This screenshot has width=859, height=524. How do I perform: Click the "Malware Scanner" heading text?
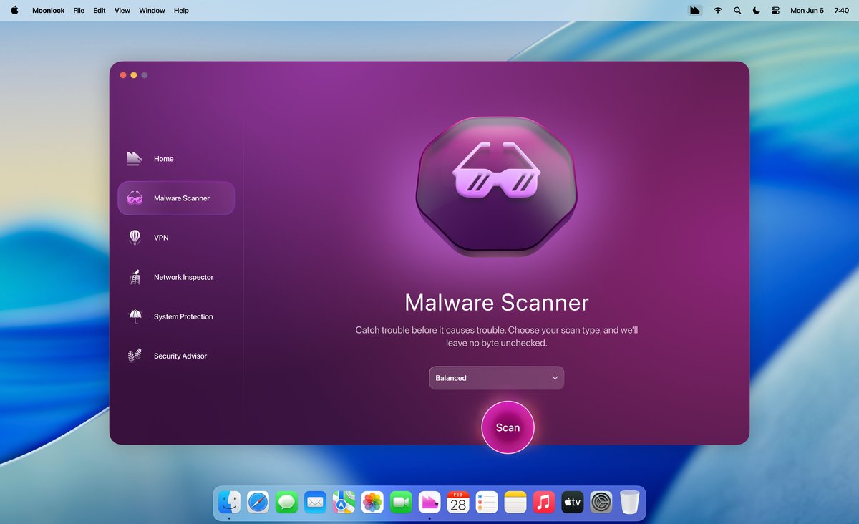(x=497, y=302)
